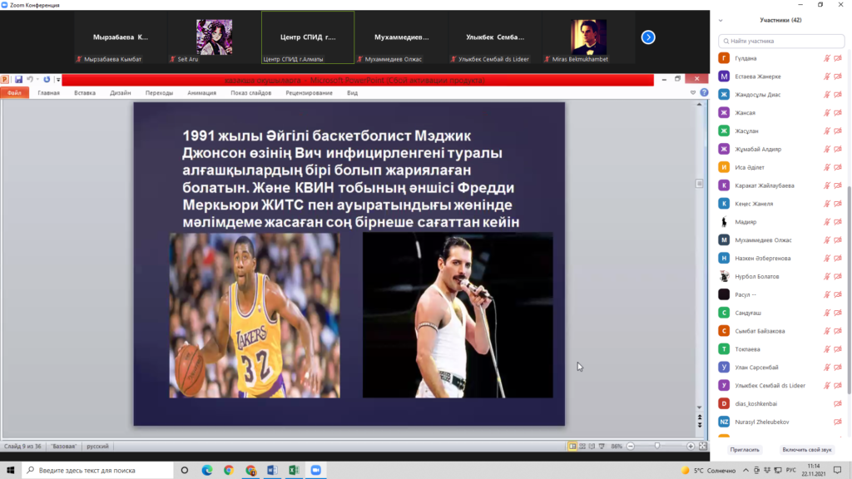Viewport: 852px width, 479px height.
Task: Click the Undo arrow in quick access toolbar
Action: pos(29,80)
